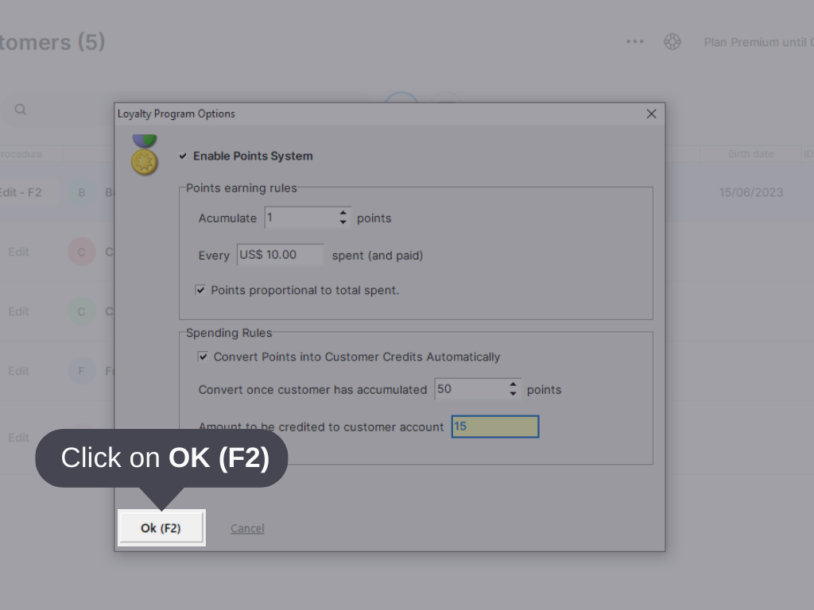Select customer avatar with letter B
This screenshot has width=814, height=610.
tap(82, 191)
